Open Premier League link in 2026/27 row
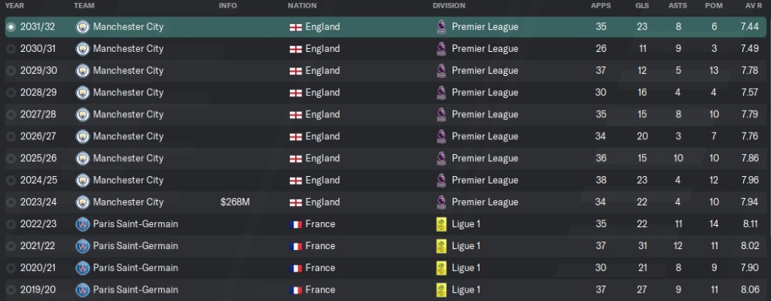Screen dimensions: 771x301 pos(485,136)
